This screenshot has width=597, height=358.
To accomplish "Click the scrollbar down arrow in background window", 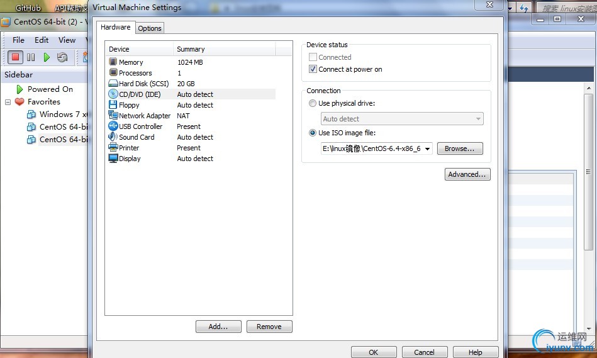I will pyautogui.click(x=589, y=329).
